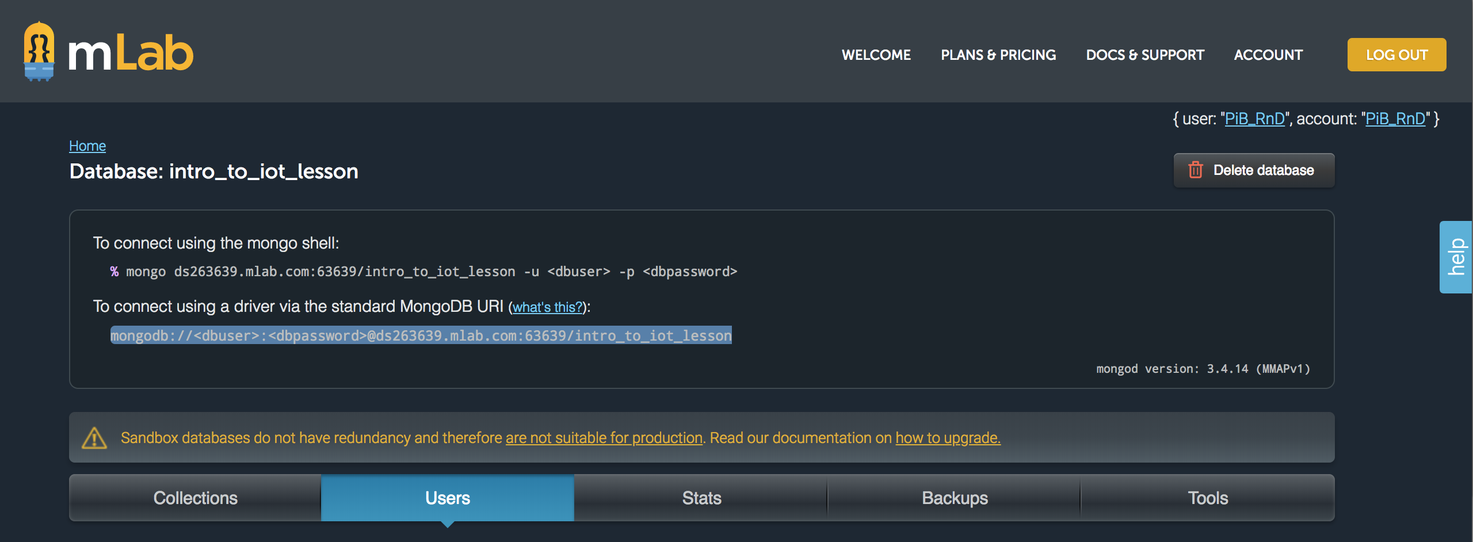This screenshot has height=542, width=1473.
Task: Click the Delete database button
Action: (x=1254, y=170)
